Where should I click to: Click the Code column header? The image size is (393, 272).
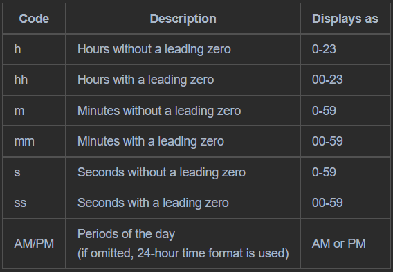point(34,19)
